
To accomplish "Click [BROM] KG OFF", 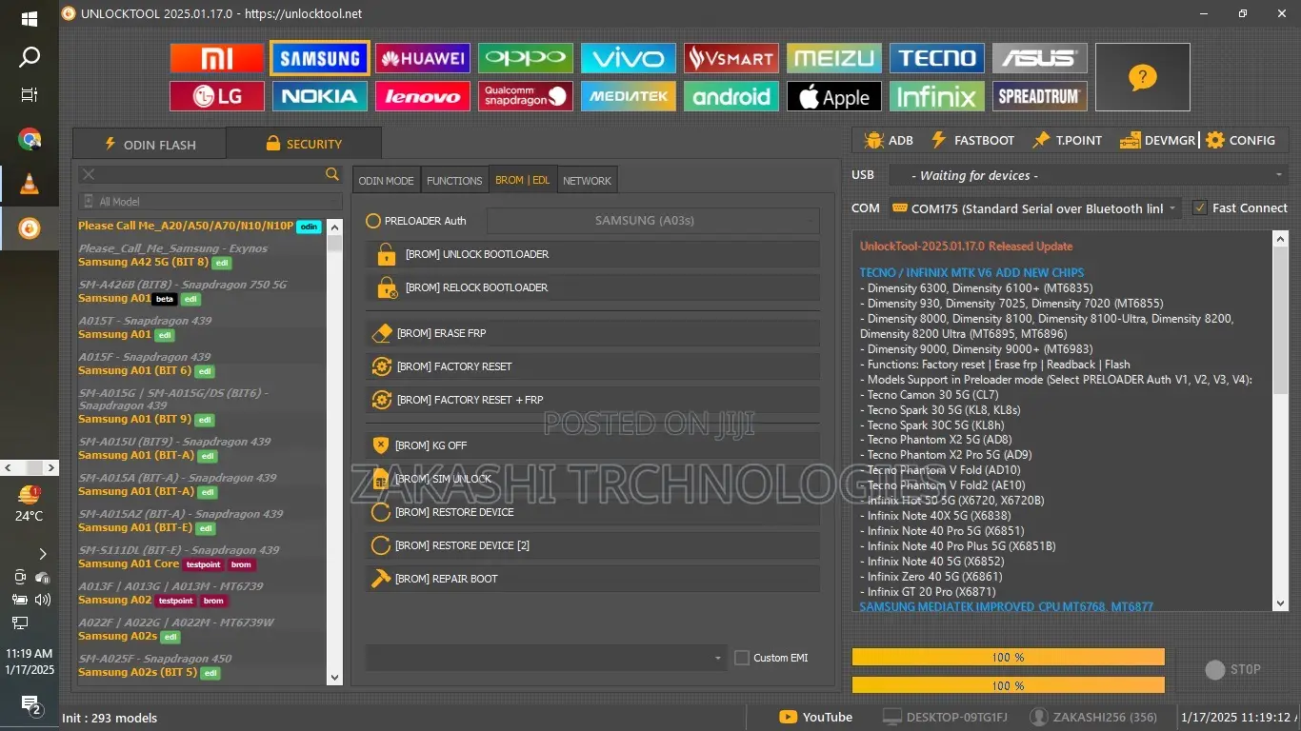I will (592, 445).
